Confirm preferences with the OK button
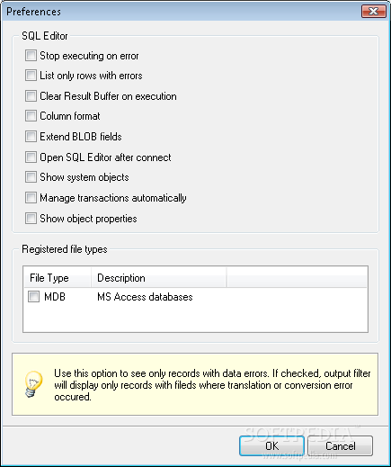Viewport: 391px width, 467px height. [x=271, y=446]
